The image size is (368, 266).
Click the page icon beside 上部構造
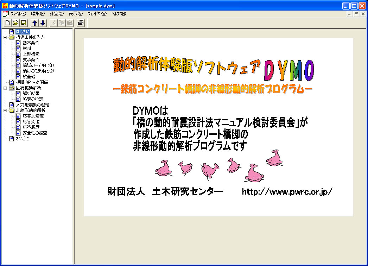click(18, 54)
